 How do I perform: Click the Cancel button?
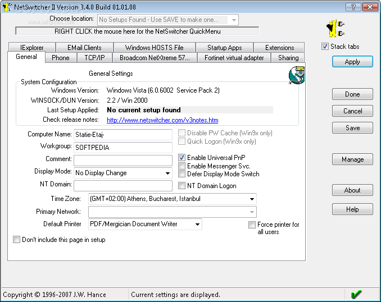pyautogui.click(x=352, y=111)
